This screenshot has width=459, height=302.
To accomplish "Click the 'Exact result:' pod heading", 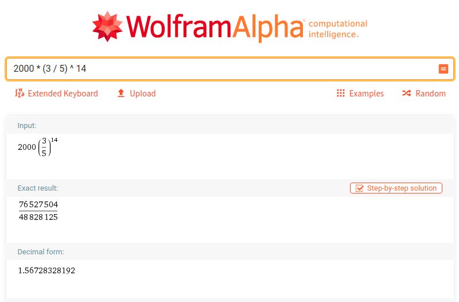I will (x=38, y=188).
